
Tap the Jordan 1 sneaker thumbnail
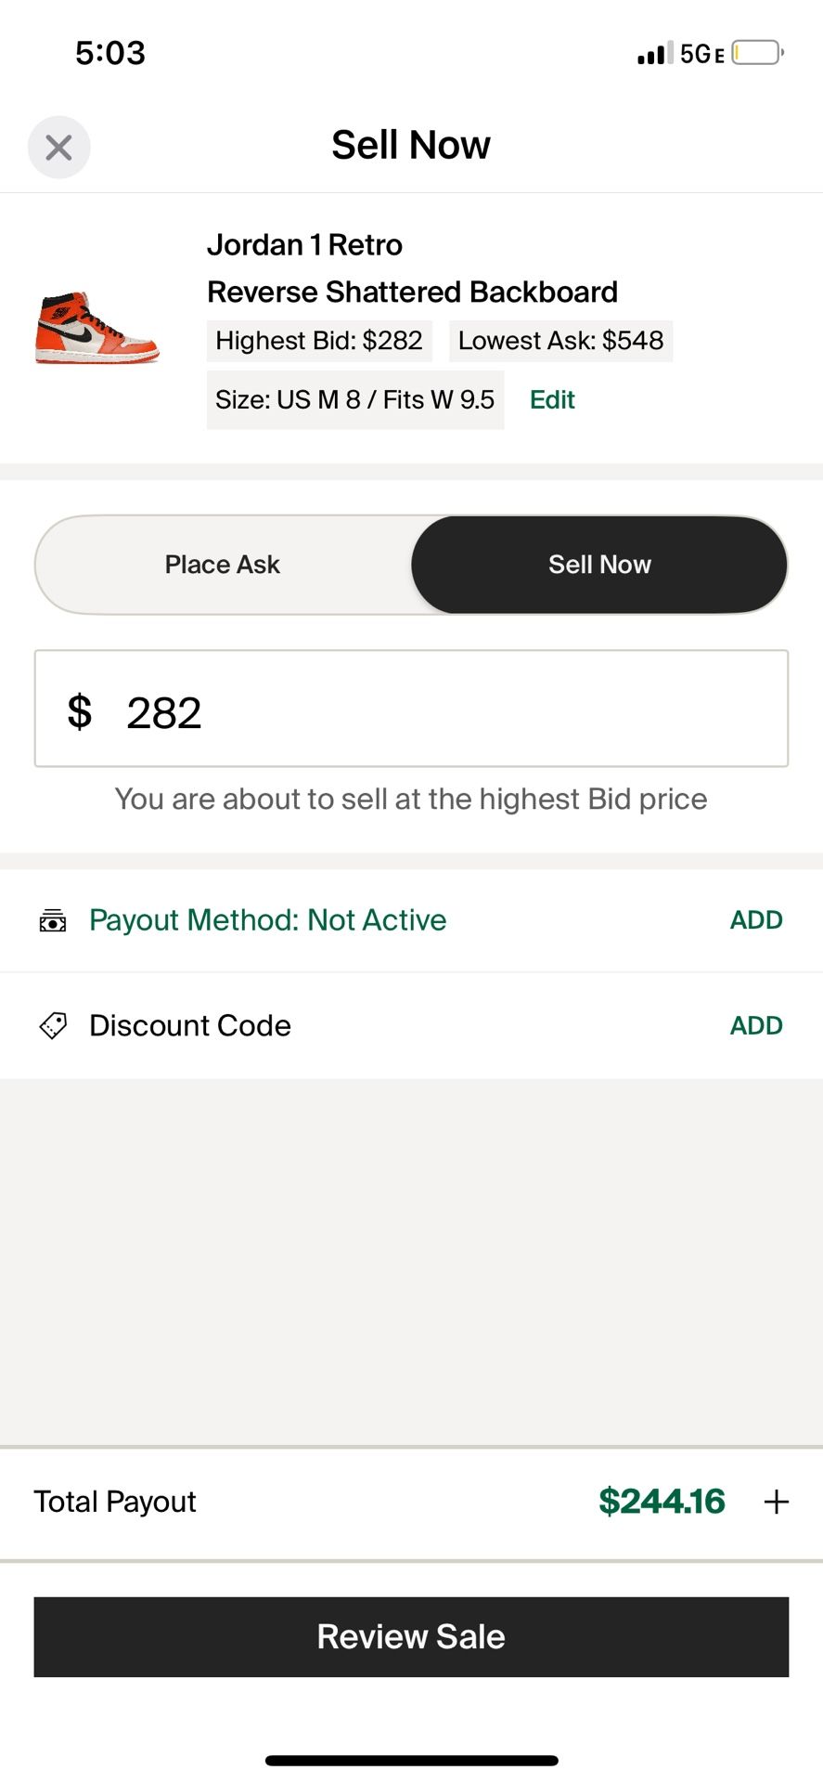[97, 328]
